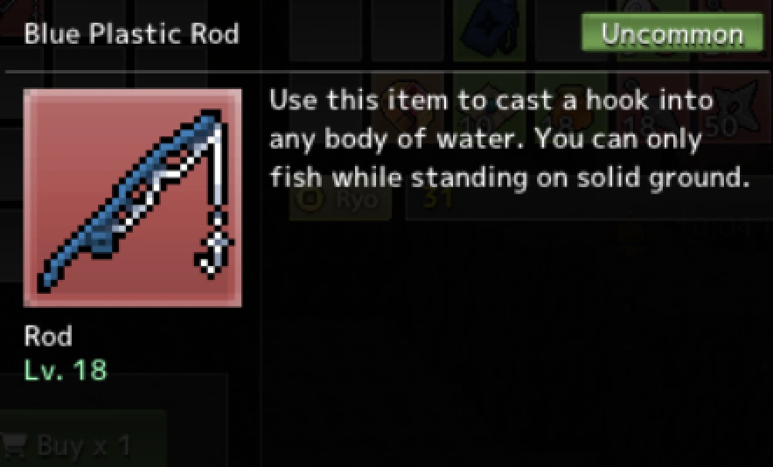The width and height of the screenshot is (773, 467).
Task: Click the Blue Plastic Rod title text
Action: [x=132, y=34]
